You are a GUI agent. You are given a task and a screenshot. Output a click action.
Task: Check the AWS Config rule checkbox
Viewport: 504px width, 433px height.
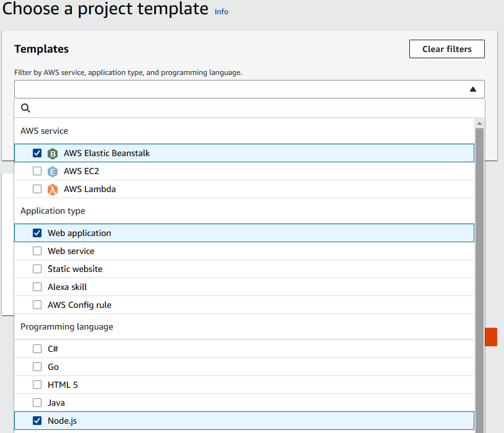point(37,305)
